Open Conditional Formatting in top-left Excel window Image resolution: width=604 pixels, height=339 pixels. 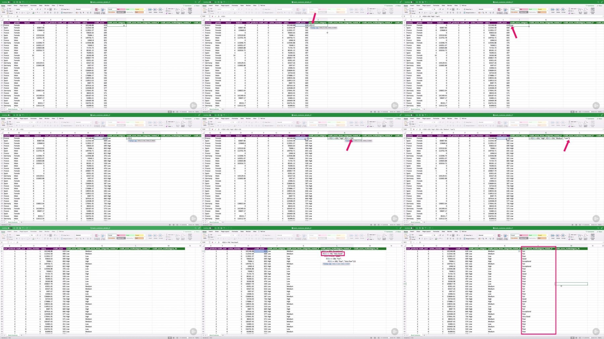97,11
